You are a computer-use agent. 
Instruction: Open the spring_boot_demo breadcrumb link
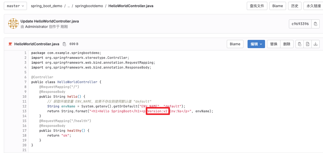(46, 6)
